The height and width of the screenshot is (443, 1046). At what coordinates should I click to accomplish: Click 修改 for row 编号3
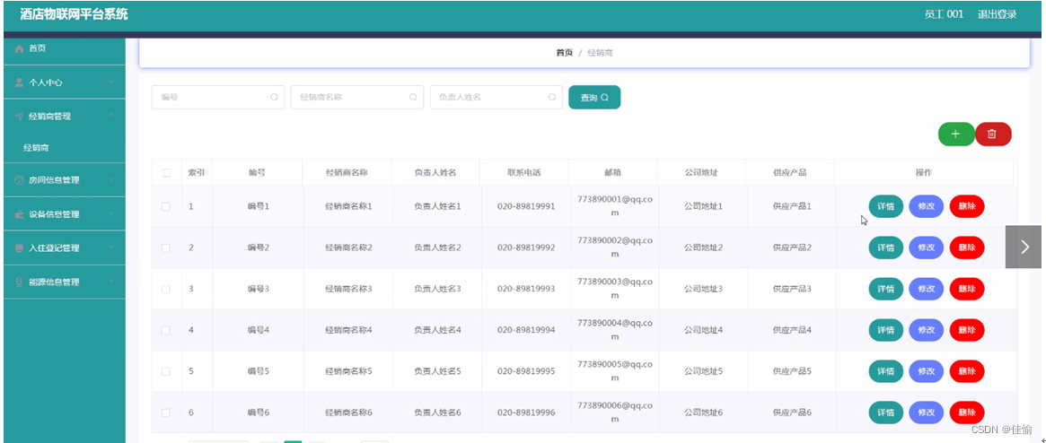click(927, 289)
